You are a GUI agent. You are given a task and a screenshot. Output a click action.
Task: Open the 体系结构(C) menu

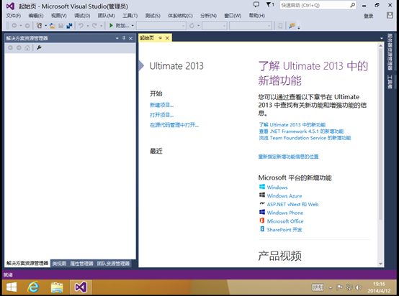click(x=180, y=16)
